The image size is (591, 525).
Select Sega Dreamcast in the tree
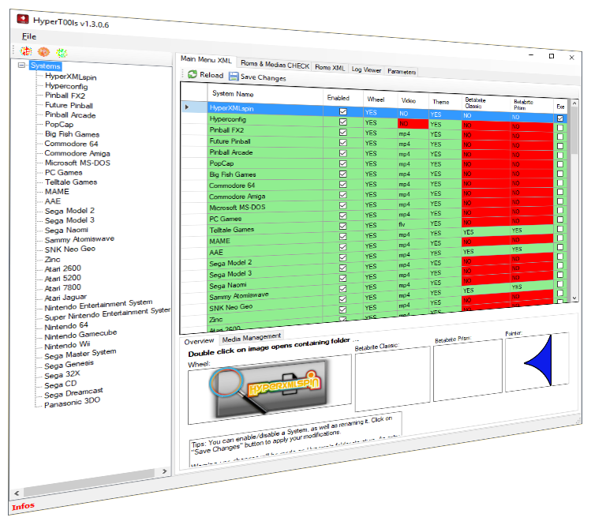point(73,393)
